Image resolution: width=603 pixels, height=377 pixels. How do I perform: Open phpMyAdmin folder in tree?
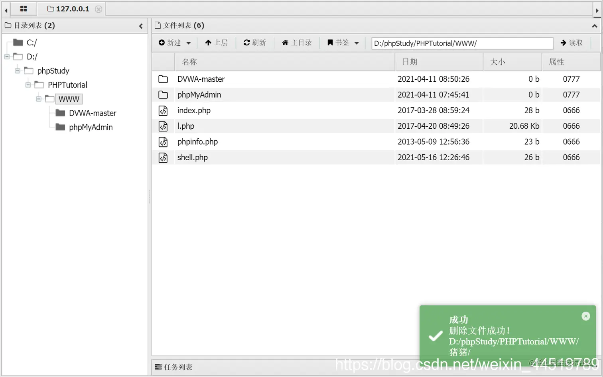[x=91, y=127]
